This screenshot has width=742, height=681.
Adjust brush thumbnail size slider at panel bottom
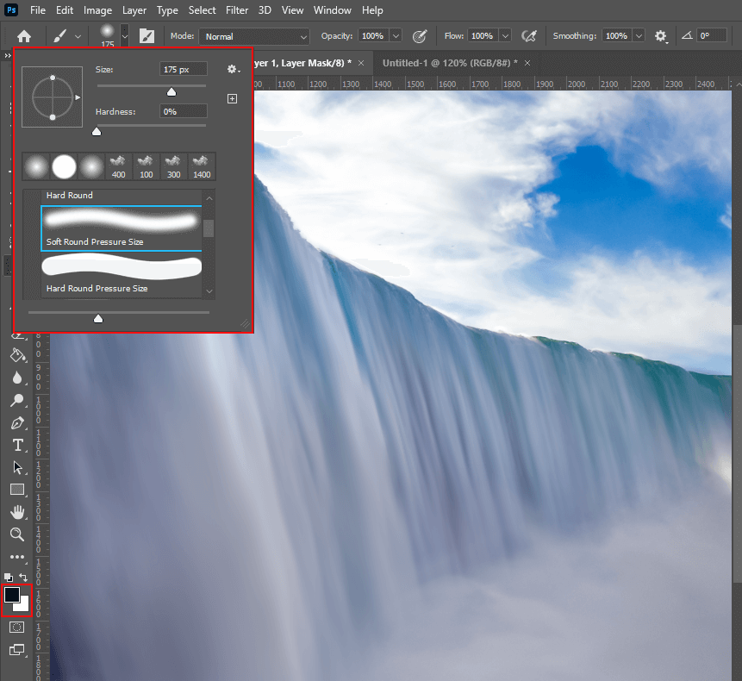[98, 318]
